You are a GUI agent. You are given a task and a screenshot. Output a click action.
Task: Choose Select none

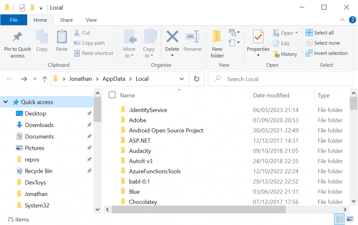click(323, 43)
